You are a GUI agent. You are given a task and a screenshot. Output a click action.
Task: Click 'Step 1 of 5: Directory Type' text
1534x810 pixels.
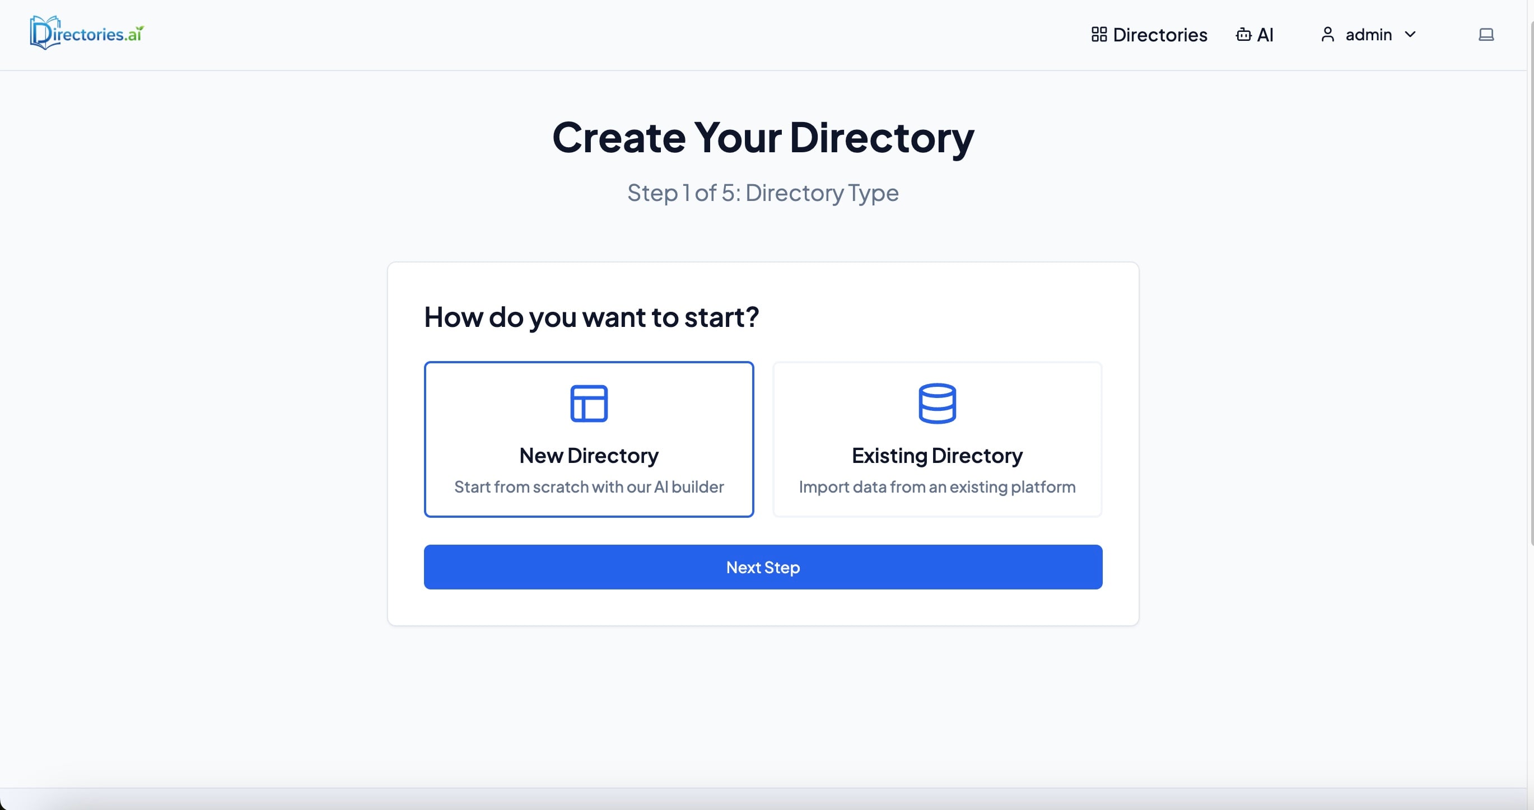coord(763,193)
